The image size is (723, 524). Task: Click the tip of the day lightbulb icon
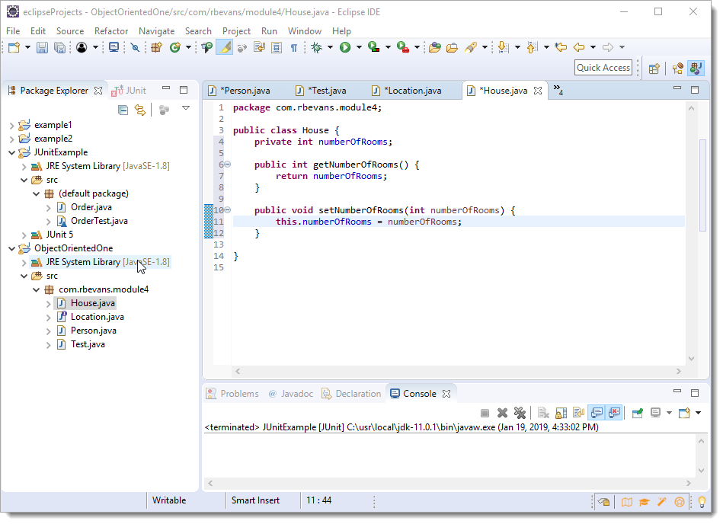coord(702,502)
